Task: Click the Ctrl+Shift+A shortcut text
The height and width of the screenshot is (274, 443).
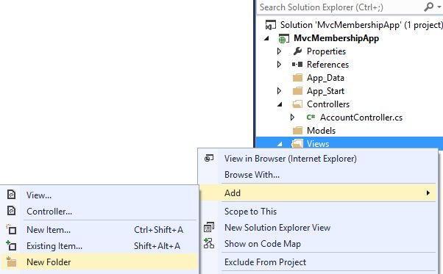Action: [x=158, y=229]
